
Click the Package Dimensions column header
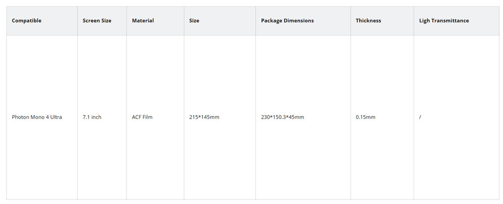(287, 21)
